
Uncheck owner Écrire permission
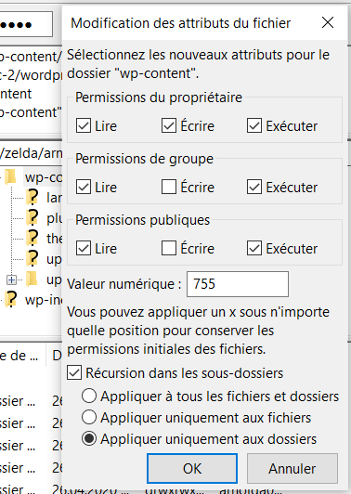(169, 125)
